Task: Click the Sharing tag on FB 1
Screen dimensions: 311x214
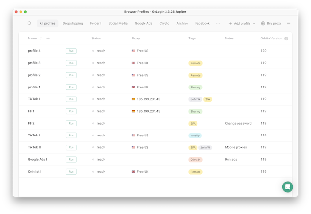Action: (196, 111)
